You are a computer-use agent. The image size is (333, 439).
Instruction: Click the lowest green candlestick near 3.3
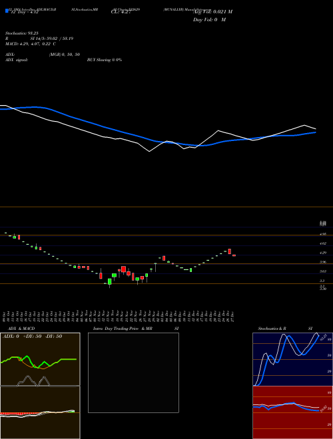pyautogui.click(x=110, y=283)
